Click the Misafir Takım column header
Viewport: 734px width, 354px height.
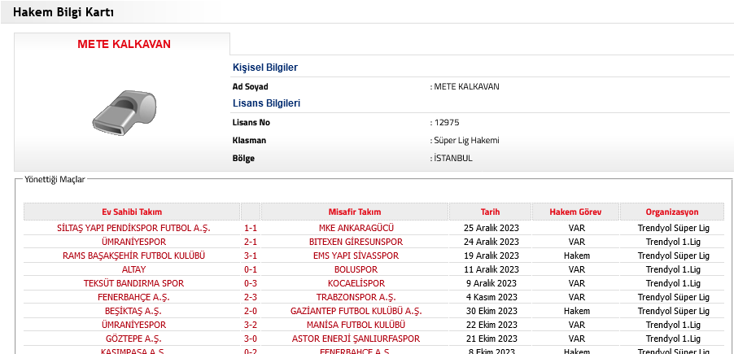(354, 212)
